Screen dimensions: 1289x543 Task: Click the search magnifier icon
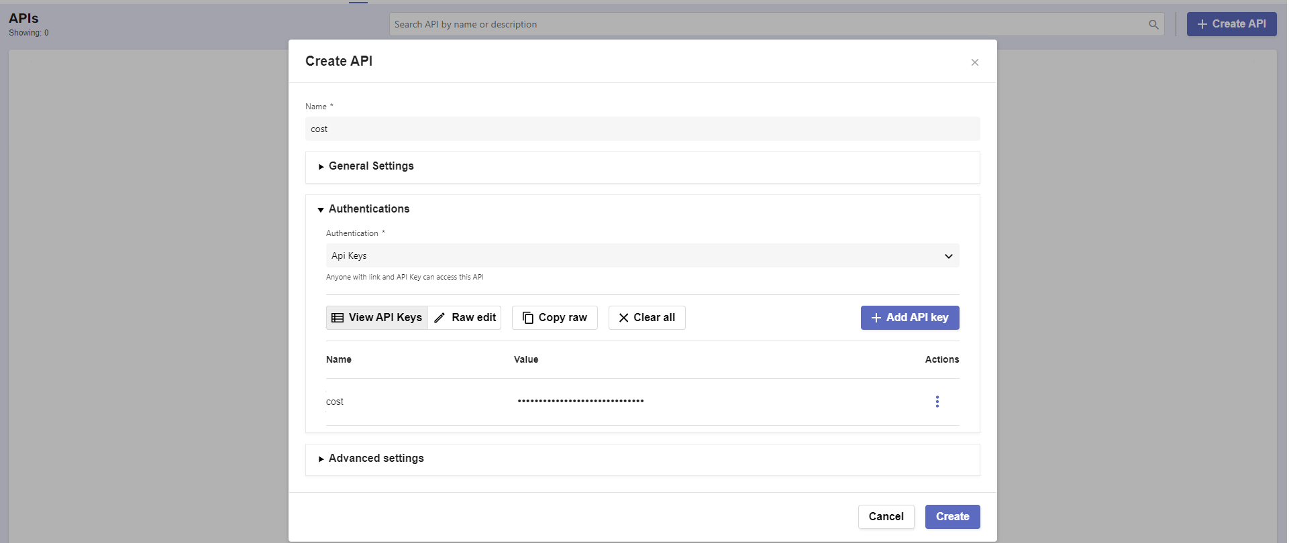click(x=1153, y=25)
